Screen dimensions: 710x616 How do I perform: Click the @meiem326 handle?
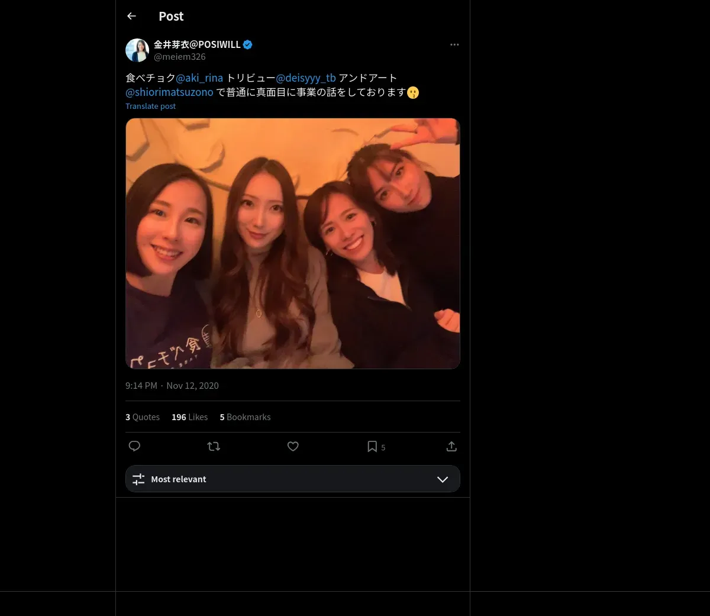coord(180,57)
